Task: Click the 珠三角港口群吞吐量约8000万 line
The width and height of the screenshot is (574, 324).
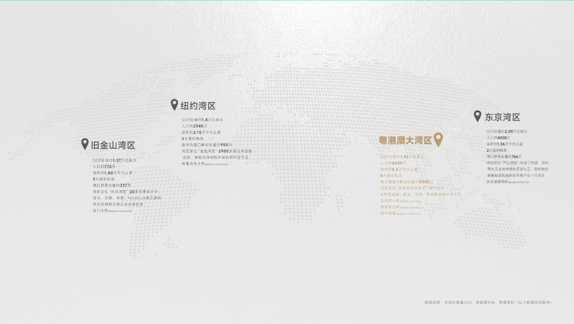Action: (406, 182)
